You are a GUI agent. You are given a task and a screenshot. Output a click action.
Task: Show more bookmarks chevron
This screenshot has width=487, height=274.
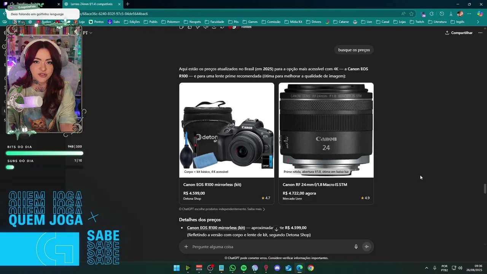[478, 22]
